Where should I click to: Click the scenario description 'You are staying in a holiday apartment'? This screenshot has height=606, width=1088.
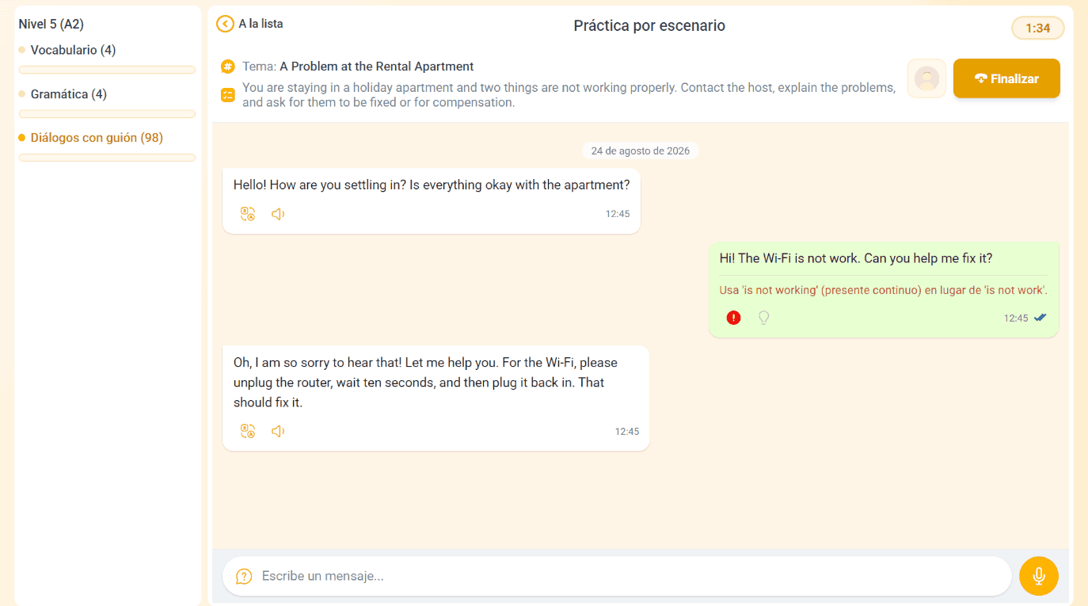pos(569,95)
